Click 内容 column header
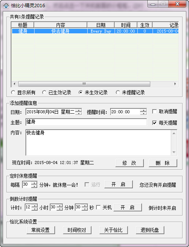Screen dimensions: 189x247 point(61,25)
